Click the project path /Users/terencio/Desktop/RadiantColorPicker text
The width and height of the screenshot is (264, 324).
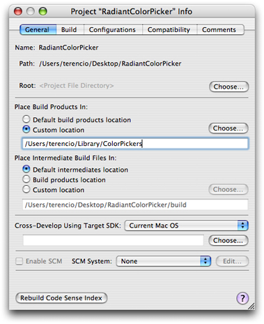point(110,64)
